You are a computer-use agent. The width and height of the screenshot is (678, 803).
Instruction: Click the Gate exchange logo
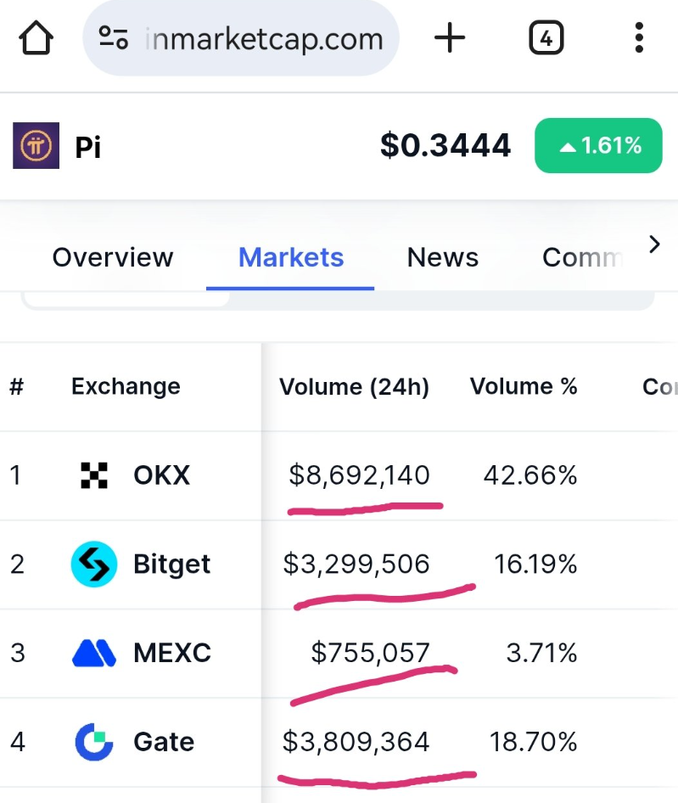point(94,742)
